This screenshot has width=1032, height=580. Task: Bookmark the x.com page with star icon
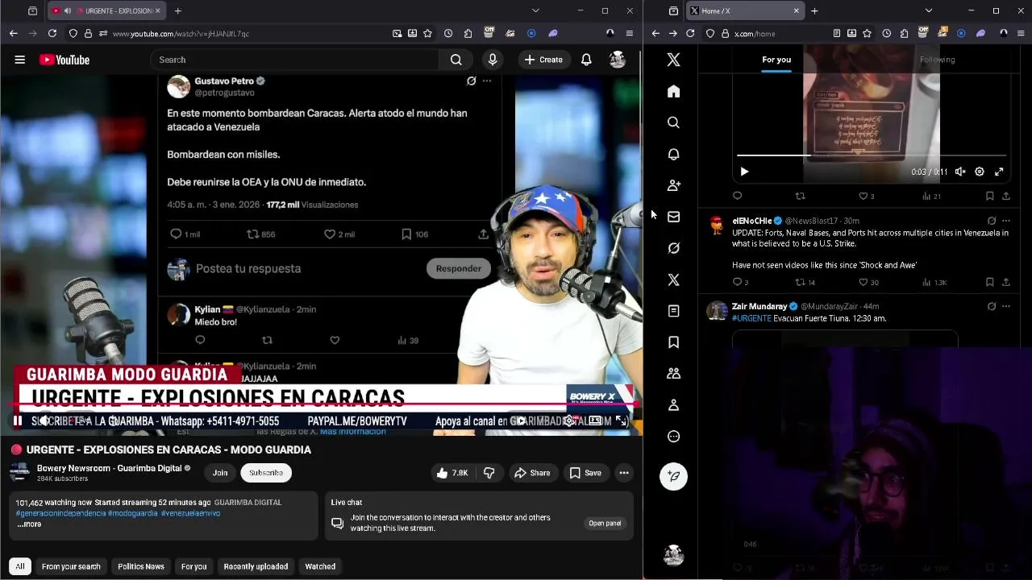[867, 34]
